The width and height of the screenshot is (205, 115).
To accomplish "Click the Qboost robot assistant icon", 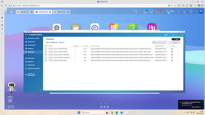I will click(12, 87).
